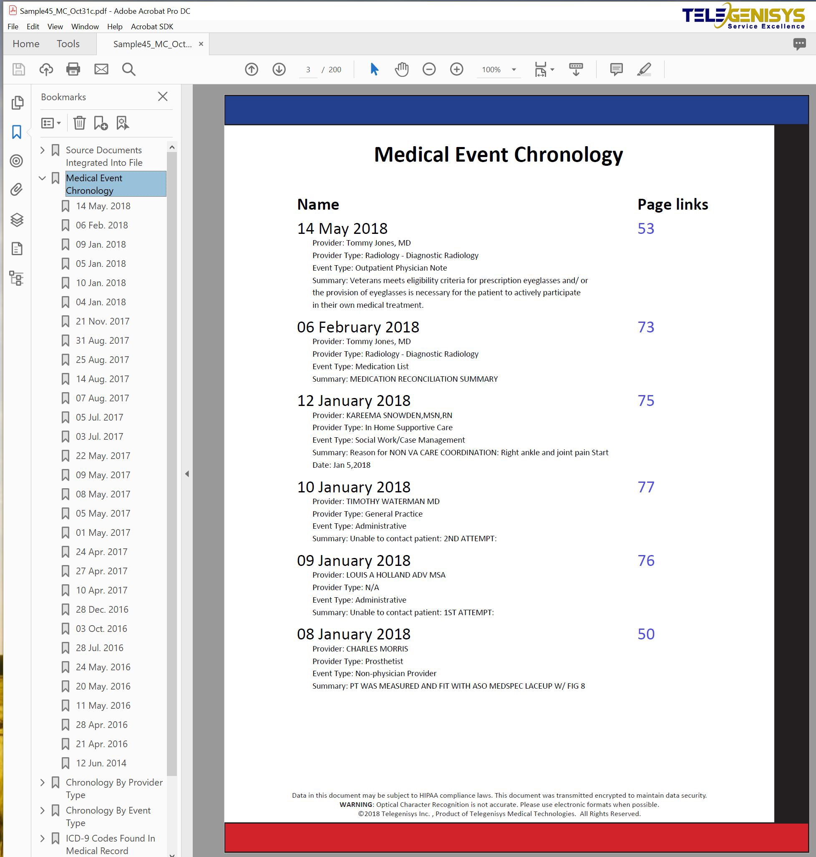Viewport: 816px width, 857px height.
Task: Open the Window menu
Action: (x=85, y=27)
